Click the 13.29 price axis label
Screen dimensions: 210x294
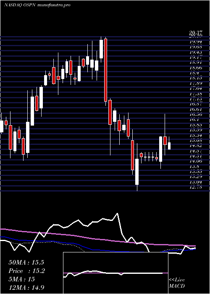click(x=196, y=177)
